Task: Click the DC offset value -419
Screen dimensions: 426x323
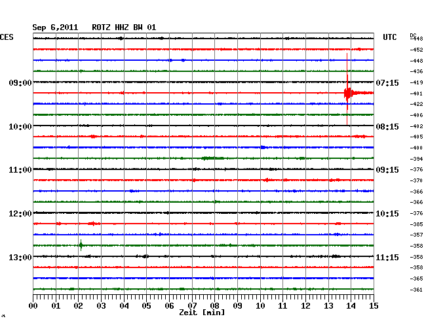Action: coord(416,82)
